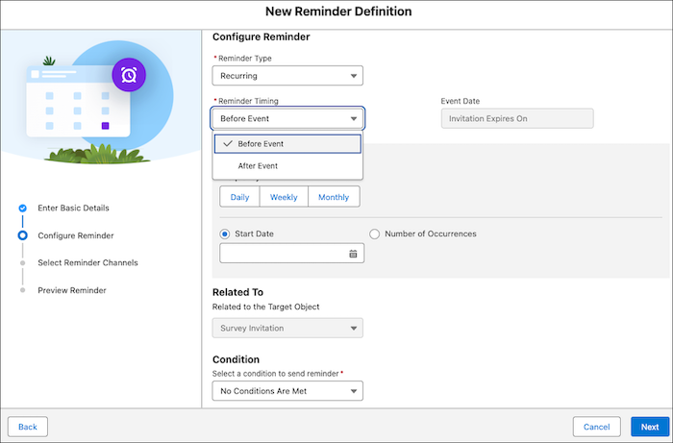Click the Configure Reminder step indicator circle
Viewport: 673px width, 443px height.
click(x=22, y=235)
